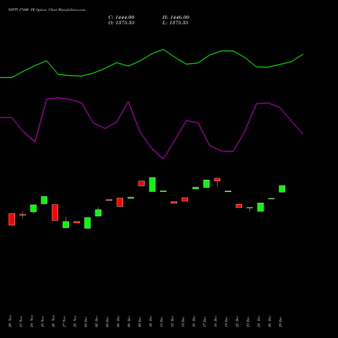Screen dimensions: 338x338
Task: Select the green candlestick for 02 Dec
Action: pyautogui.click(x=98, y=213)
